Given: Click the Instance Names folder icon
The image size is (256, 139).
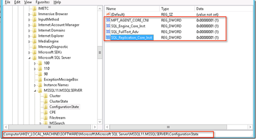Looking at the screenshot, I should (x=40, y=85).
